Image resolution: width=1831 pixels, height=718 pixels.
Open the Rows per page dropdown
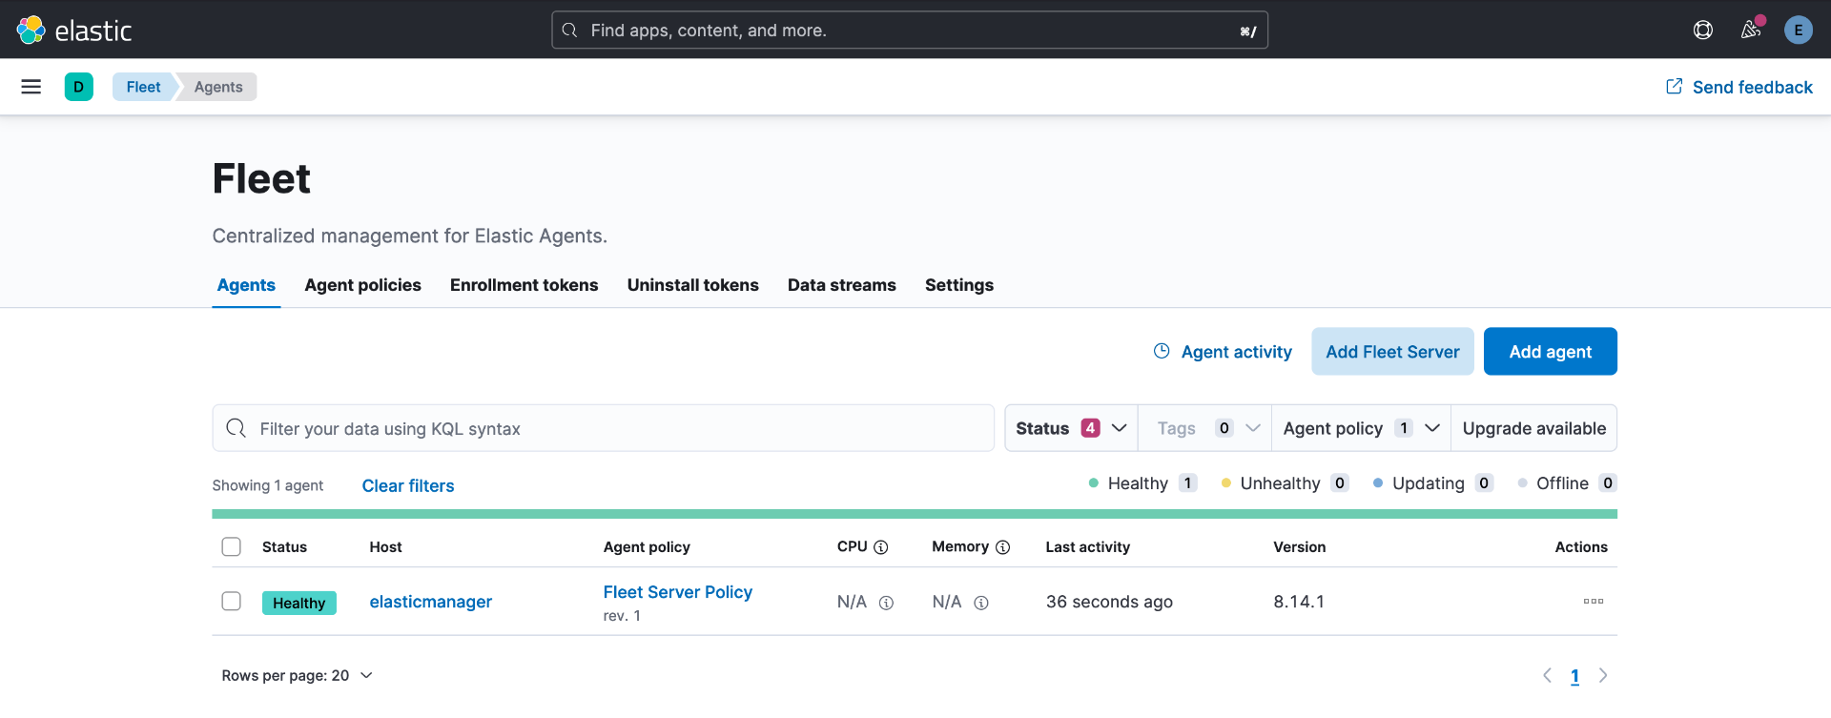(297, 676)
